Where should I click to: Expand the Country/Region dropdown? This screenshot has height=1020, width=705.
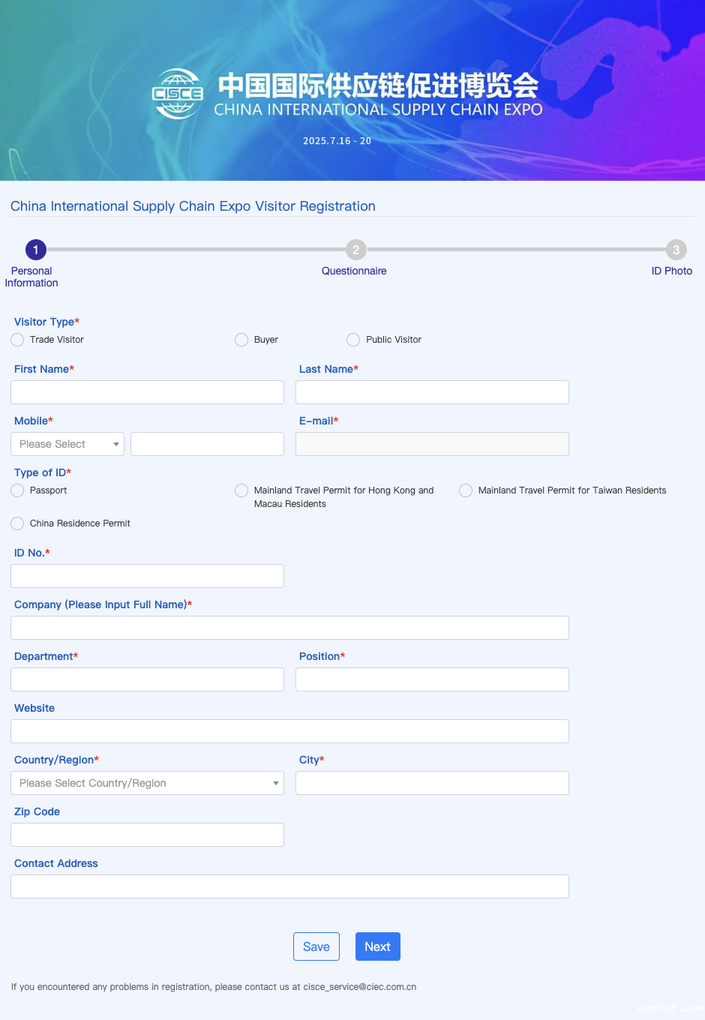[147, 783]
